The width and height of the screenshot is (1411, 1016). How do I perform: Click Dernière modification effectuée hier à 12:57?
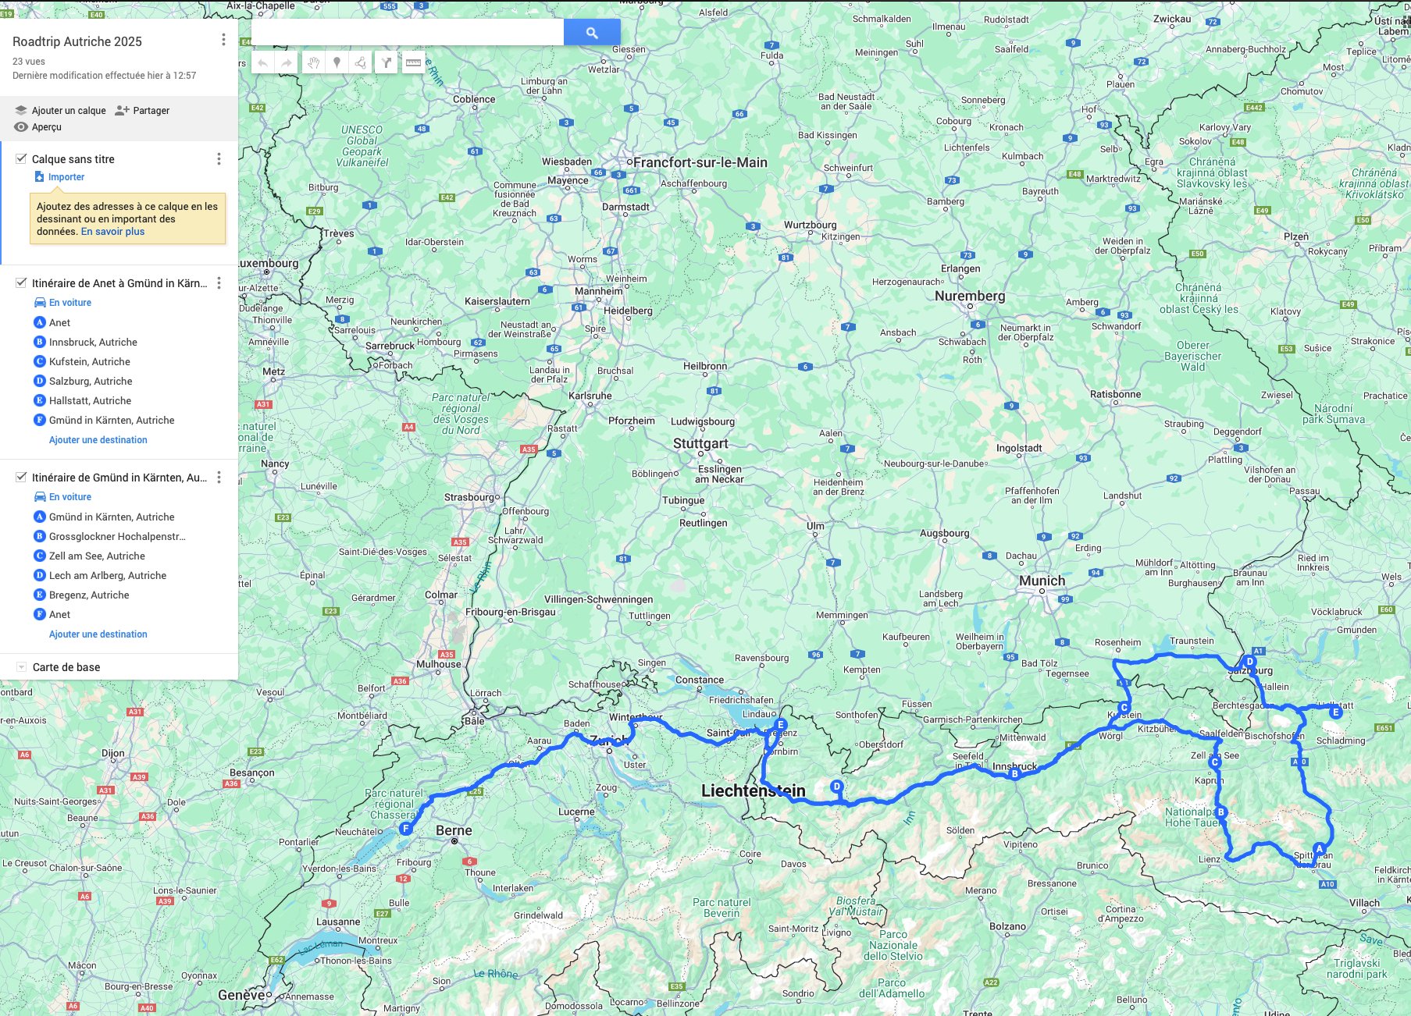click(105, 76)
